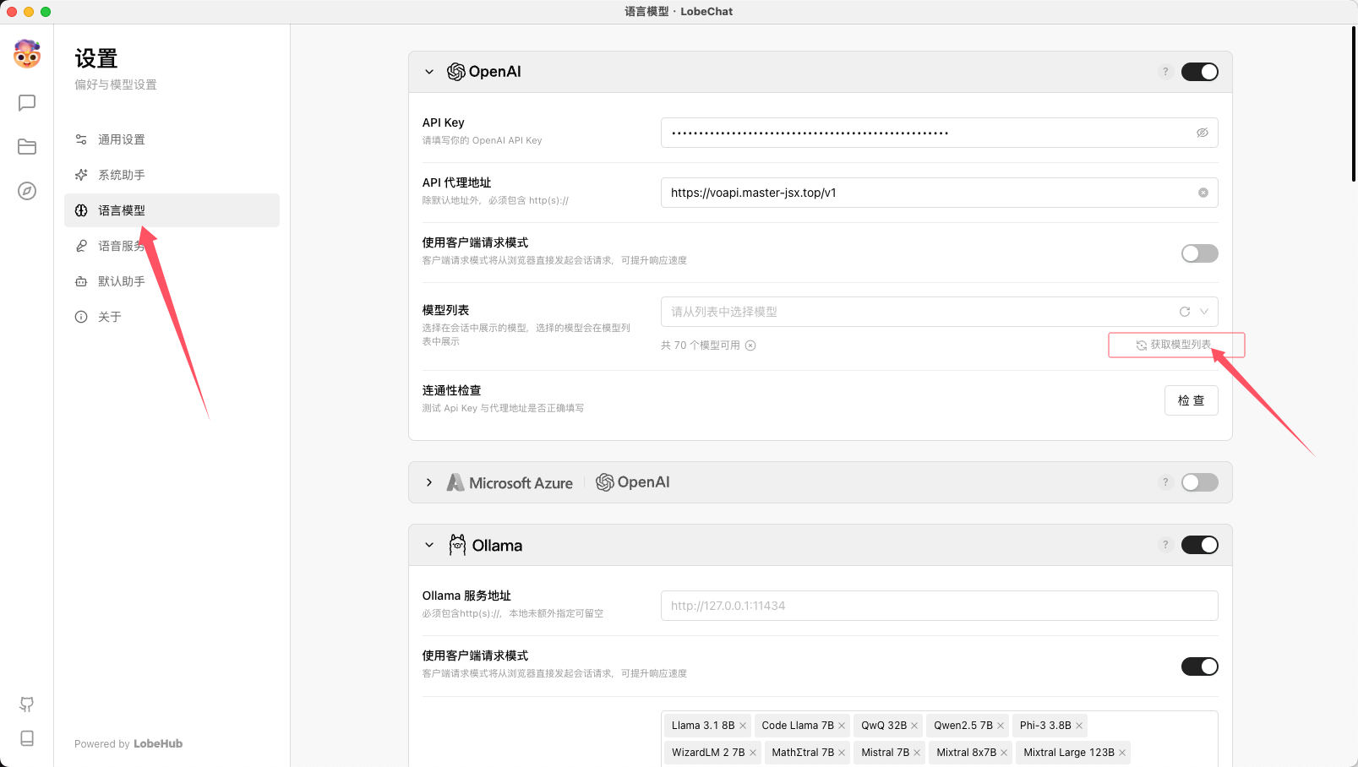Viewport: 1358px width, 767px height.
Task: Disable the OpenAI provider switch
Action: coord(1200,72)
